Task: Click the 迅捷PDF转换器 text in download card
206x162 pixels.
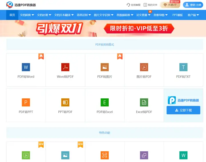Action: coord(188,100)
